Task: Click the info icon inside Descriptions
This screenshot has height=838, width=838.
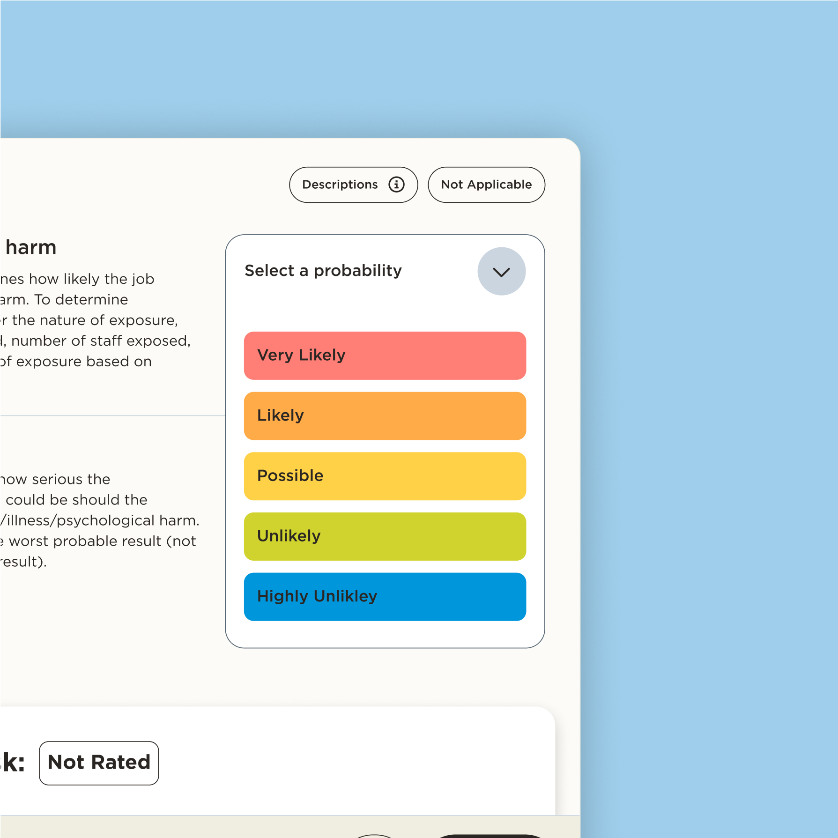Action: (x=396, y=185)
